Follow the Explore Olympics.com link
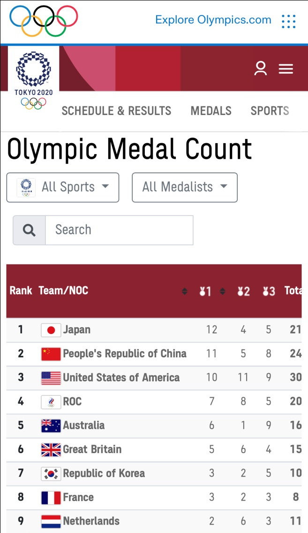 pos(213,20)
